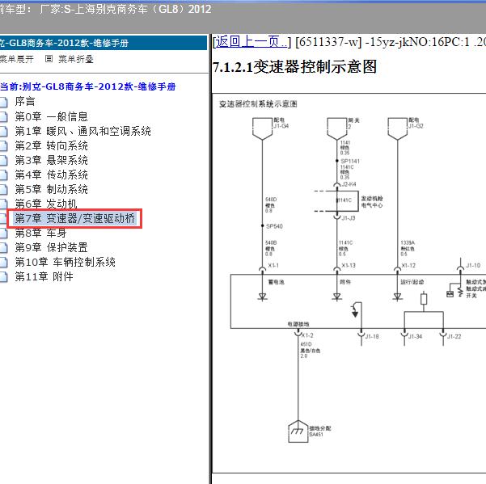Click the page icon beside 第2章 转向系统
Screen dimensions: 486x484
pos(3,146)
